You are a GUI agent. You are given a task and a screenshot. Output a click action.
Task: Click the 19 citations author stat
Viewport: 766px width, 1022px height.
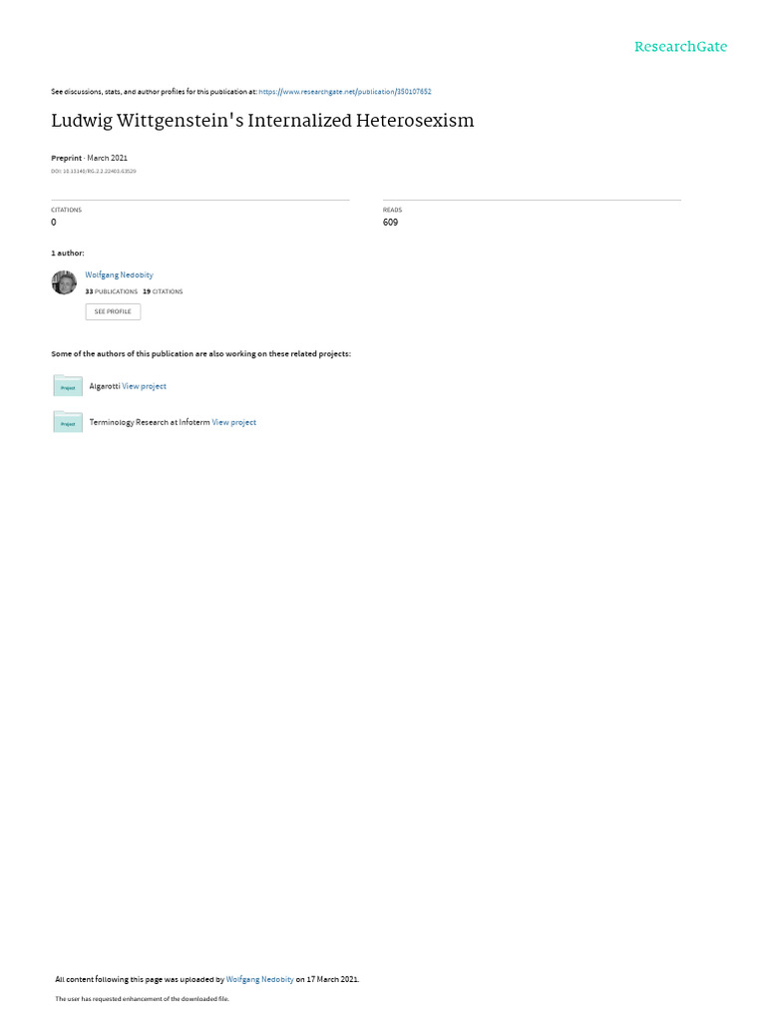coord(163,292)
